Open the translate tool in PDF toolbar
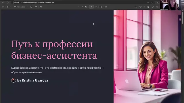Viewport: 184px width, 103px height. (41, 7)
